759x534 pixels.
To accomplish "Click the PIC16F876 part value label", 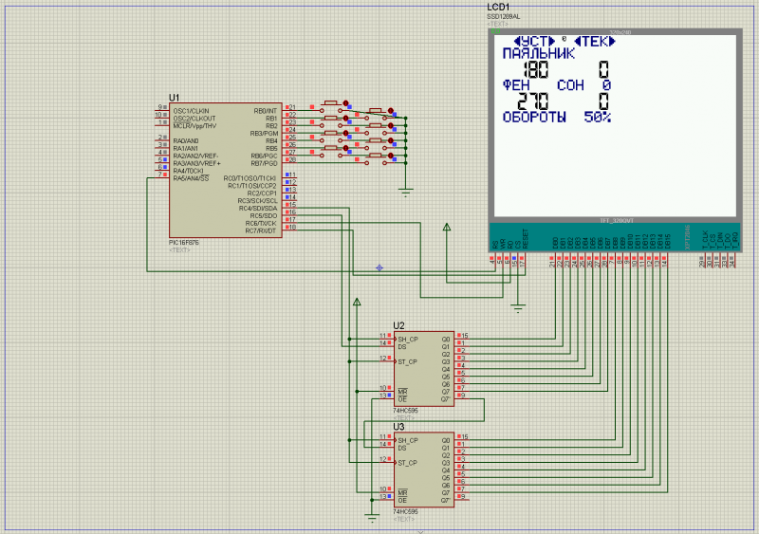I will [184, 243].
